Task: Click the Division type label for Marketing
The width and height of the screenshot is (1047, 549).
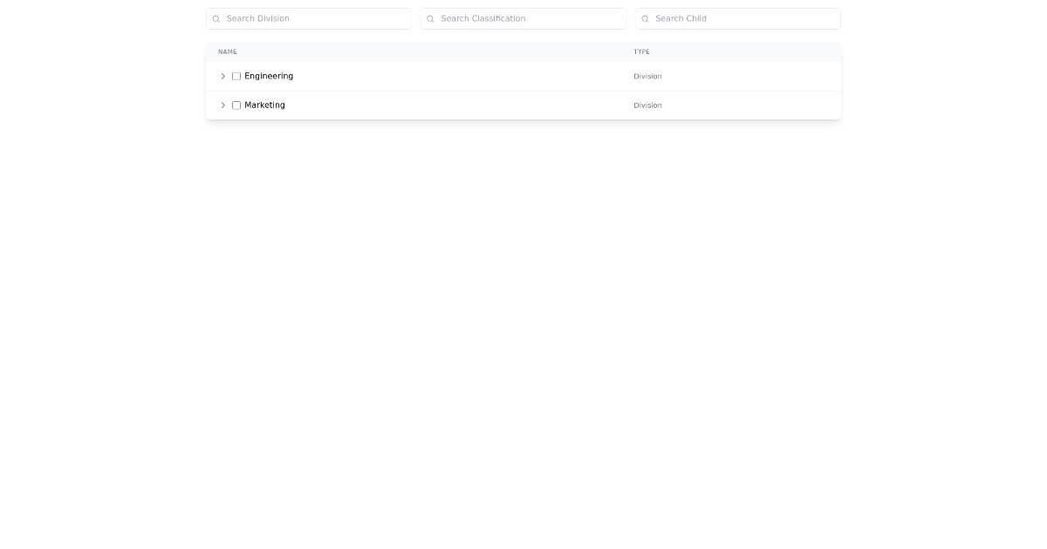Action: tap(647, 105)
